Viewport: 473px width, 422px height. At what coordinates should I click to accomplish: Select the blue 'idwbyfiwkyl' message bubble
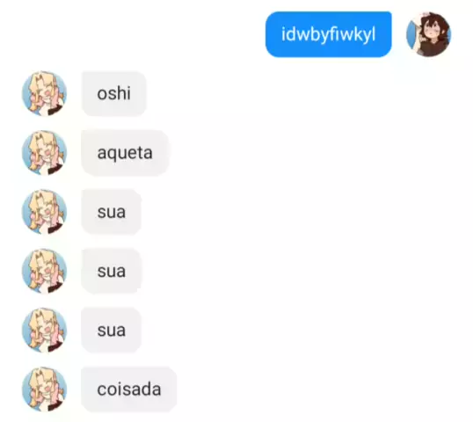329,34
